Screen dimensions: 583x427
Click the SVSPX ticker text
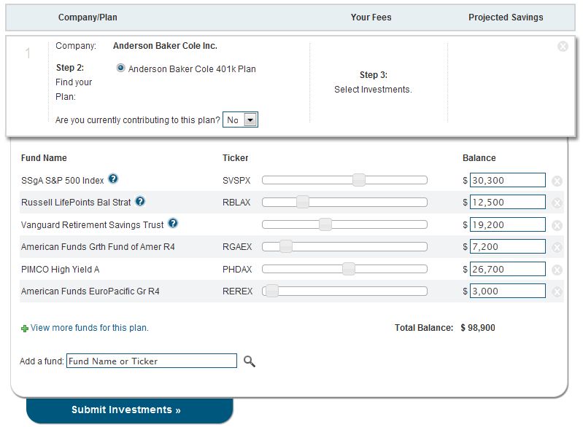click(236, 181)
